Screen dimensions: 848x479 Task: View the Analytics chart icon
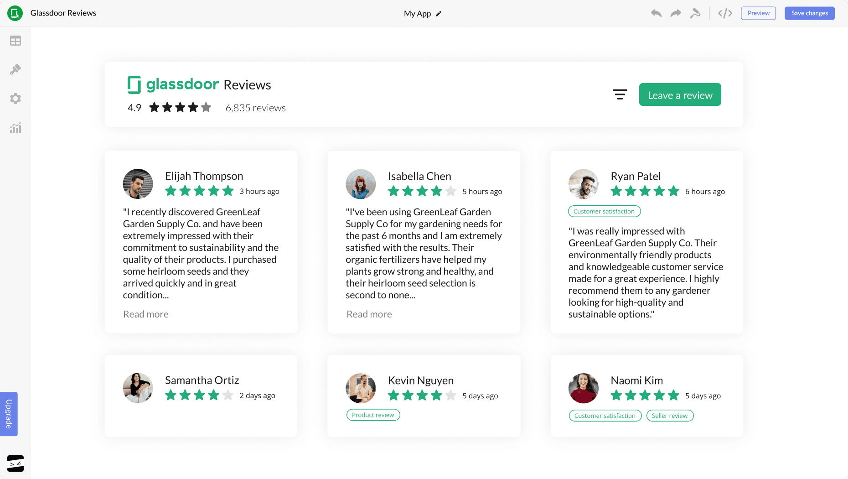[x=16, y=128]
